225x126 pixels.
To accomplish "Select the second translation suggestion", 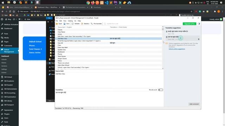I will pos(182,38).
